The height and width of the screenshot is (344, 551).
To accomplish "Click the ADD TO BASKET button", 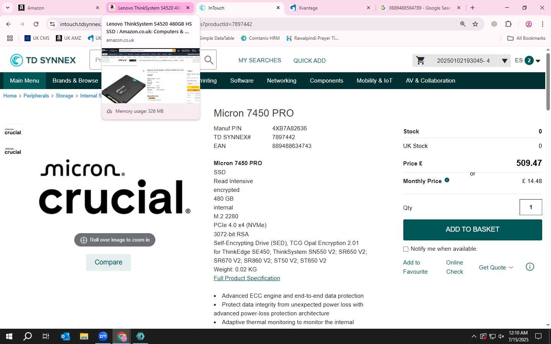I will click(x=473, y=229).
